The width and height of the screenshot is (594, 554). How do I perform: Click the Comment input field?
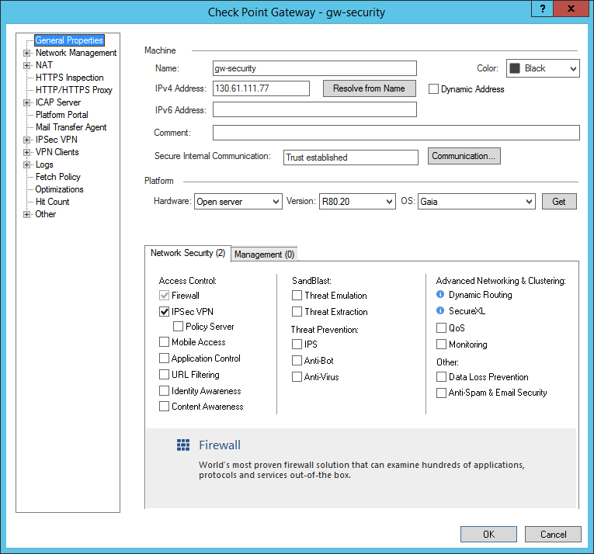(x=396, y=133)
